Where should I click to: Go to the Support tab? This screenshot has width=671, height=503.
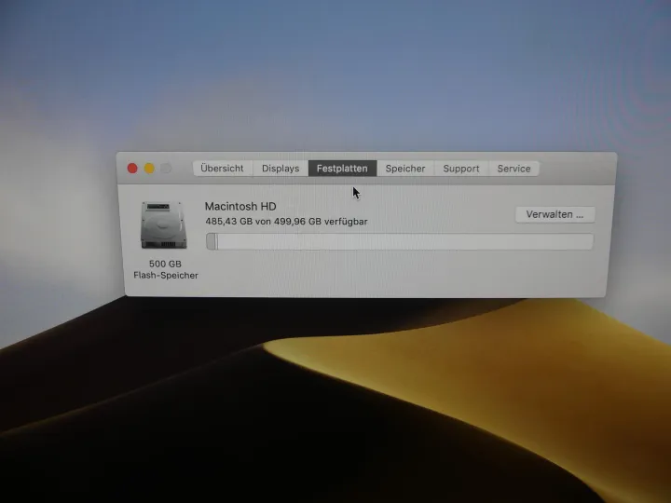461,169
